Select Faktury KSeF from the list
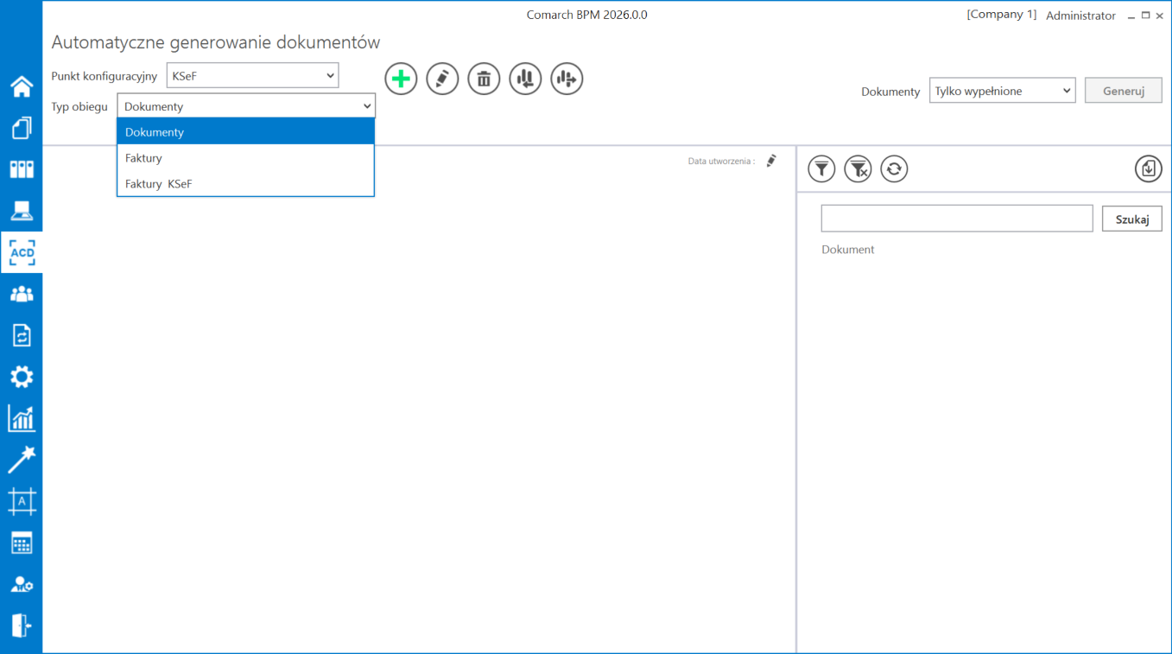 [x=158, y=184]
